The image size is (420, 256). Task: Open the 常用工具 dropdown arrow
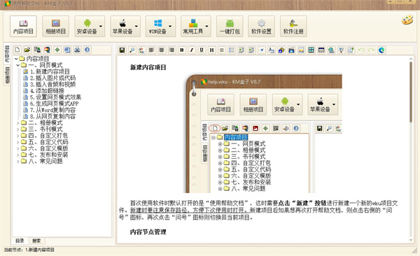coord(206,27)
